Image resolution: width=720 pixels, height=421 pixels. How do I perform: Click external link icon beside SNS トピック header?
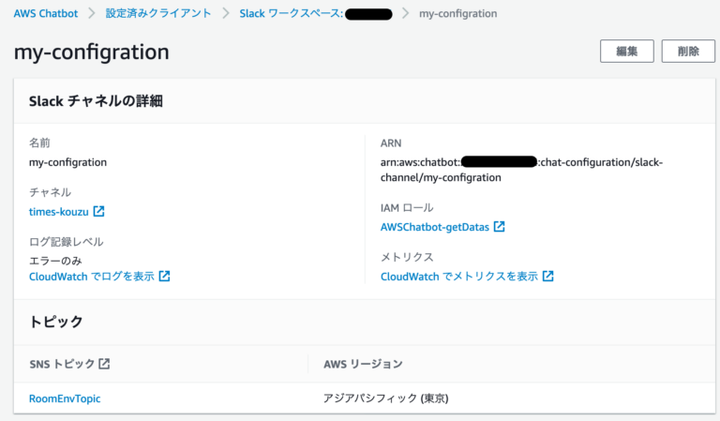(104, 364)
